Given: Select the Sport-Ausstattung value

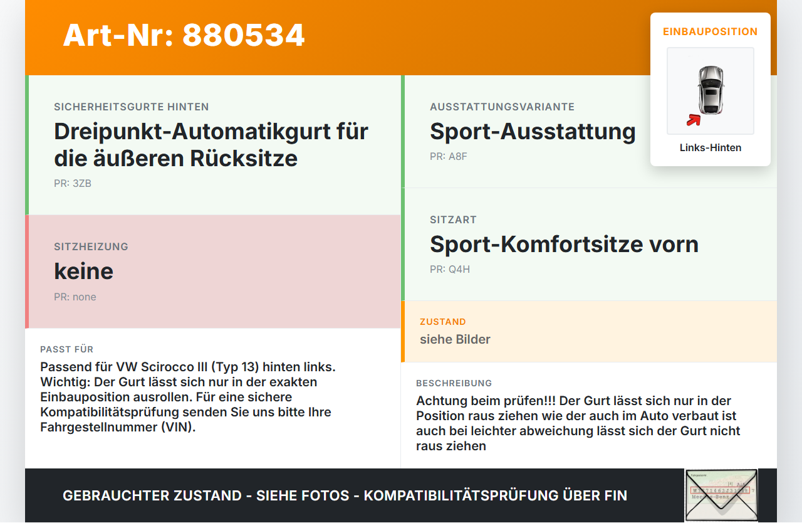Looking at the screenshot, I should pos(533,132).
